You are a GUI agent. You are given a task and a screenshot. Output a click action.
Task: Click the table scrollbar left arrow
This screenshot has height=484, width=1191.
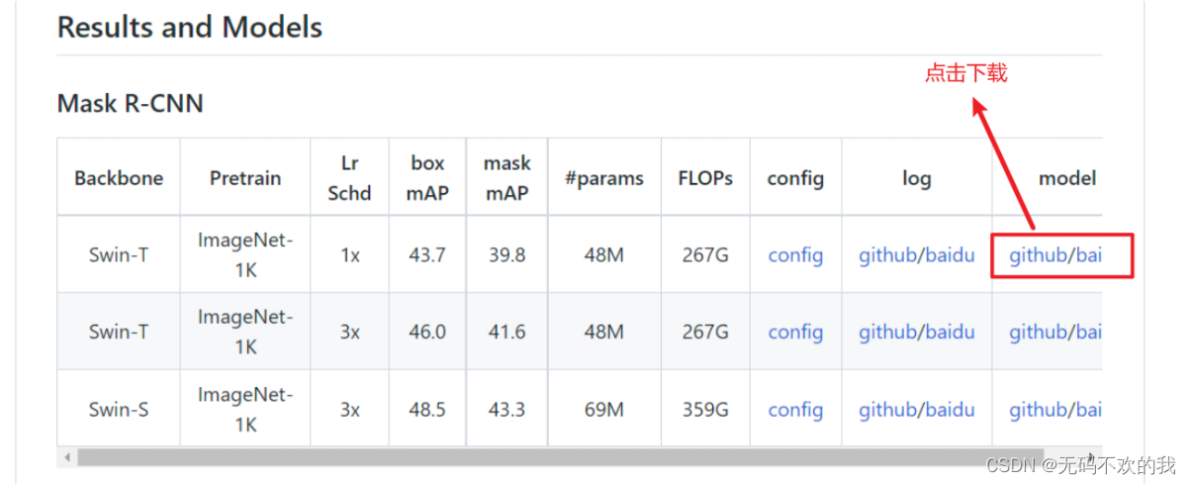point(67,457)
